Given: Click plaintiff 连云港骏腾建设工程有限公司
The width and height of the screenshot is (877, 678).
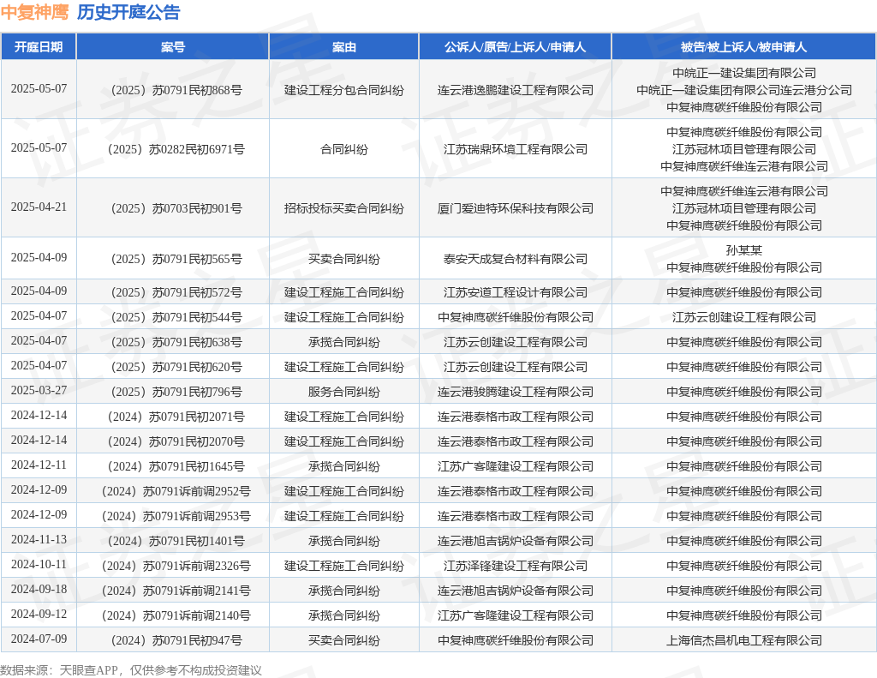Looking at the screenshot, I should (515, 392).
